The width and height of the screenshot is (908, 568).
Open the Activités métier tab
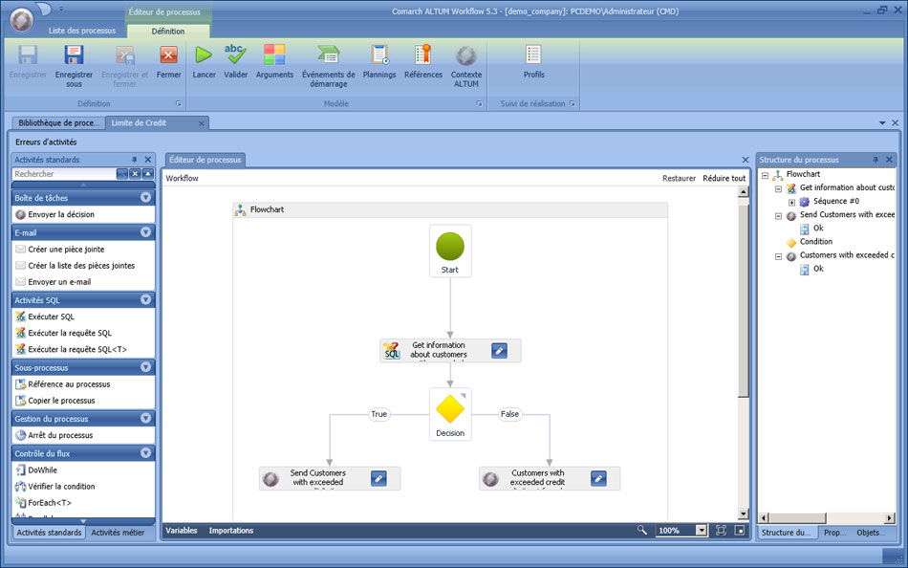pyautogui.click(x=118, y=532)
